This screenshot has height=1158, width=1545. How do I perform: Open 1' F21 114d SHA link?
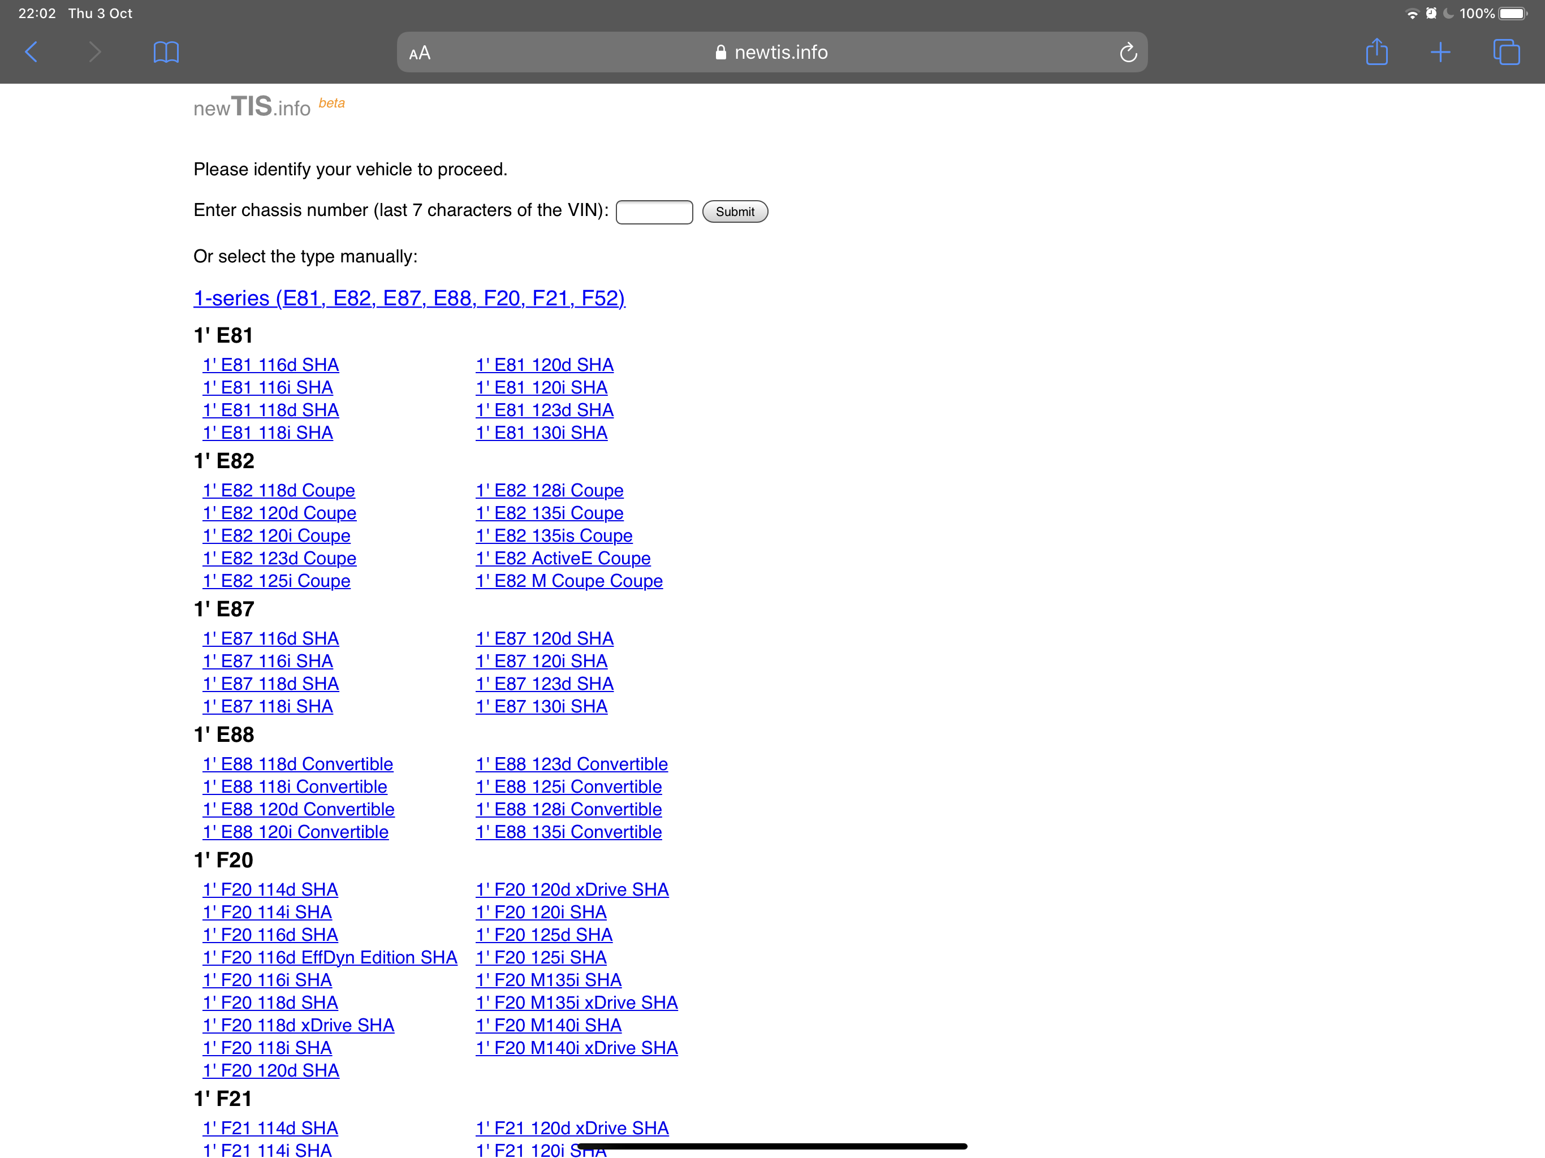(270, 1128)
